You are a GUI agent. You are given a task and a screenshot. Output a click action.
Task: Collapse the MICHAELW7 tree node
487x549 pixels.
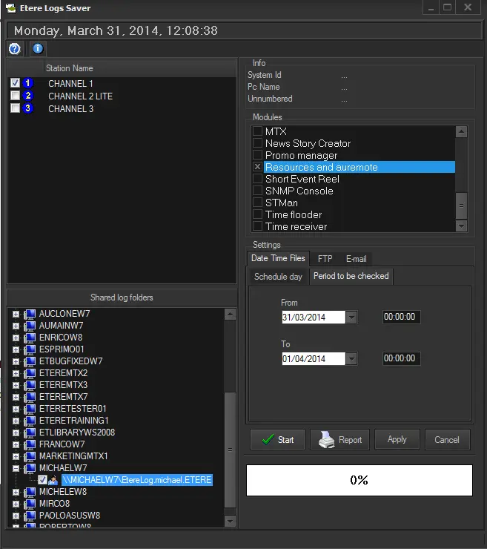point(16,468)
